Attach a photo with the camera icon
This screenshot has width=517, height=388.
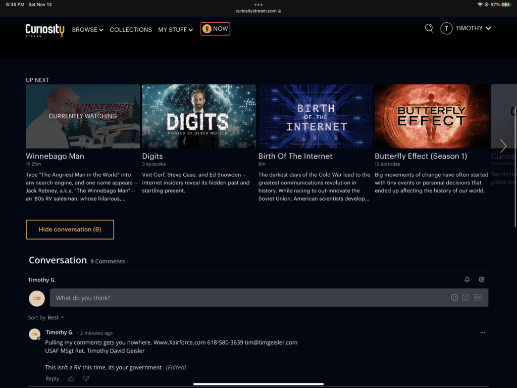pos(466,298)
